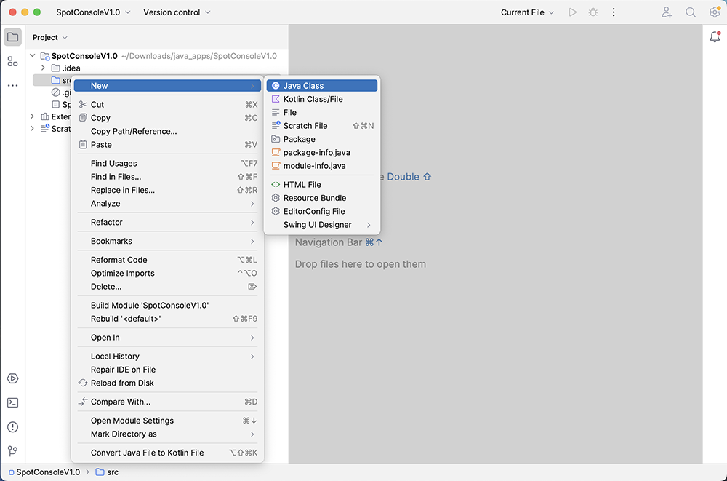Image resolution: width=727 pixels, height=481 pixels.
Task: Click the Notifications bell icon
Action: [715, 37]
